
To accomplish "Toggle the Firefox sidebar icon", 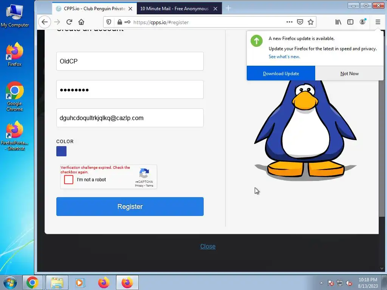I will click(350, 22).
